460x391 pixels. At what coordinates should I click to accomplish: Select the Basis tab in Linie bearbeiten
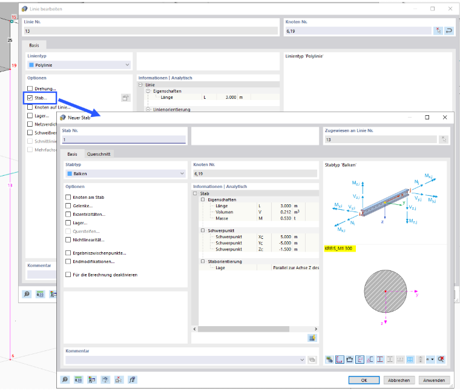pyautogui.click(x=34, y=45)
